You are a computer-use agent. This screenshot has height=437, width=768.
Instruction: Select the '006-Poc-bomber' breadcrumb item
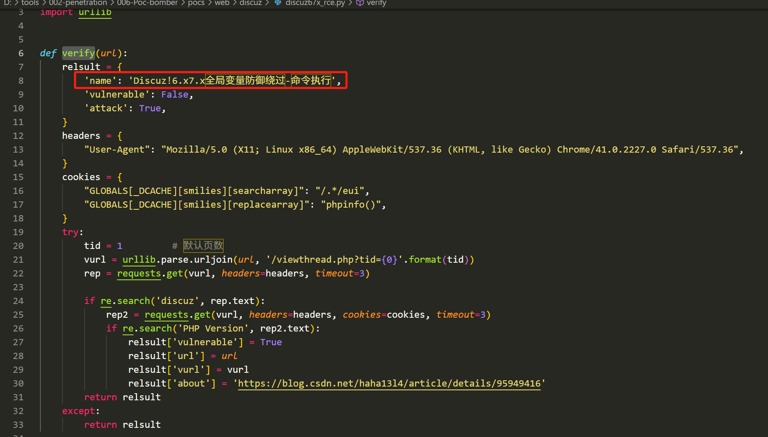[147, 3]
